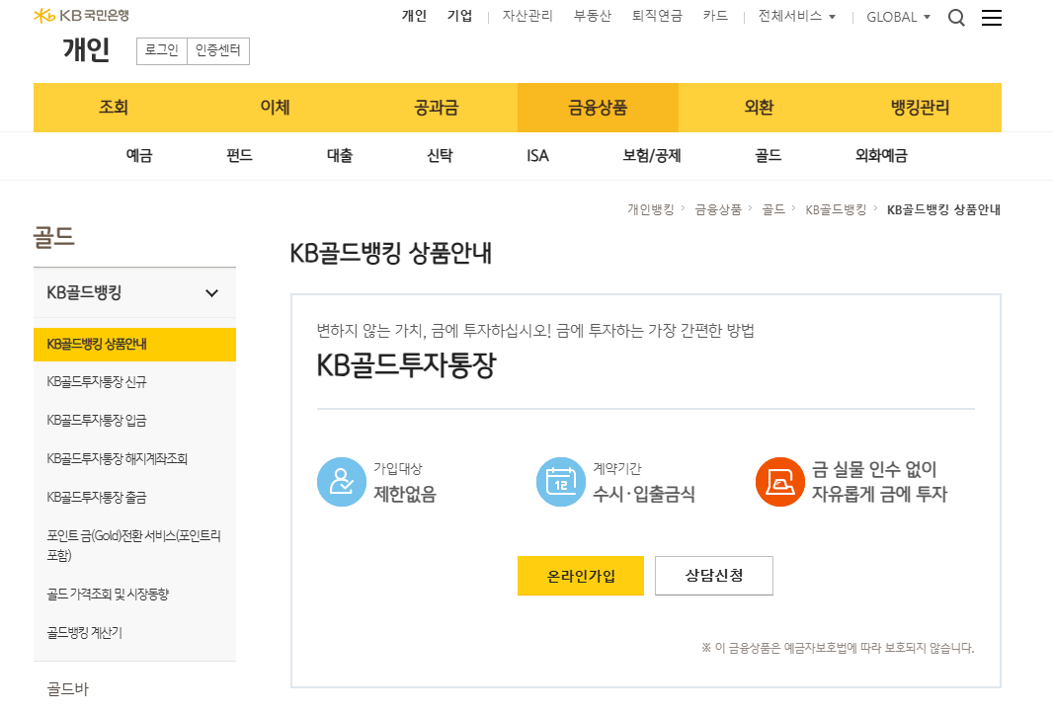
Task: Click the yellow 온라인가입 button
Action: click(x=581, y=576)
